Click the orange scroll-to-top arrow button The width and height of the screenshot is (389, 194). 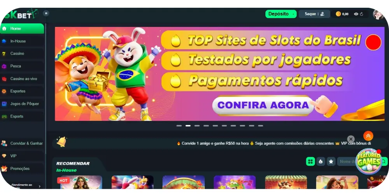coord(368,136)
